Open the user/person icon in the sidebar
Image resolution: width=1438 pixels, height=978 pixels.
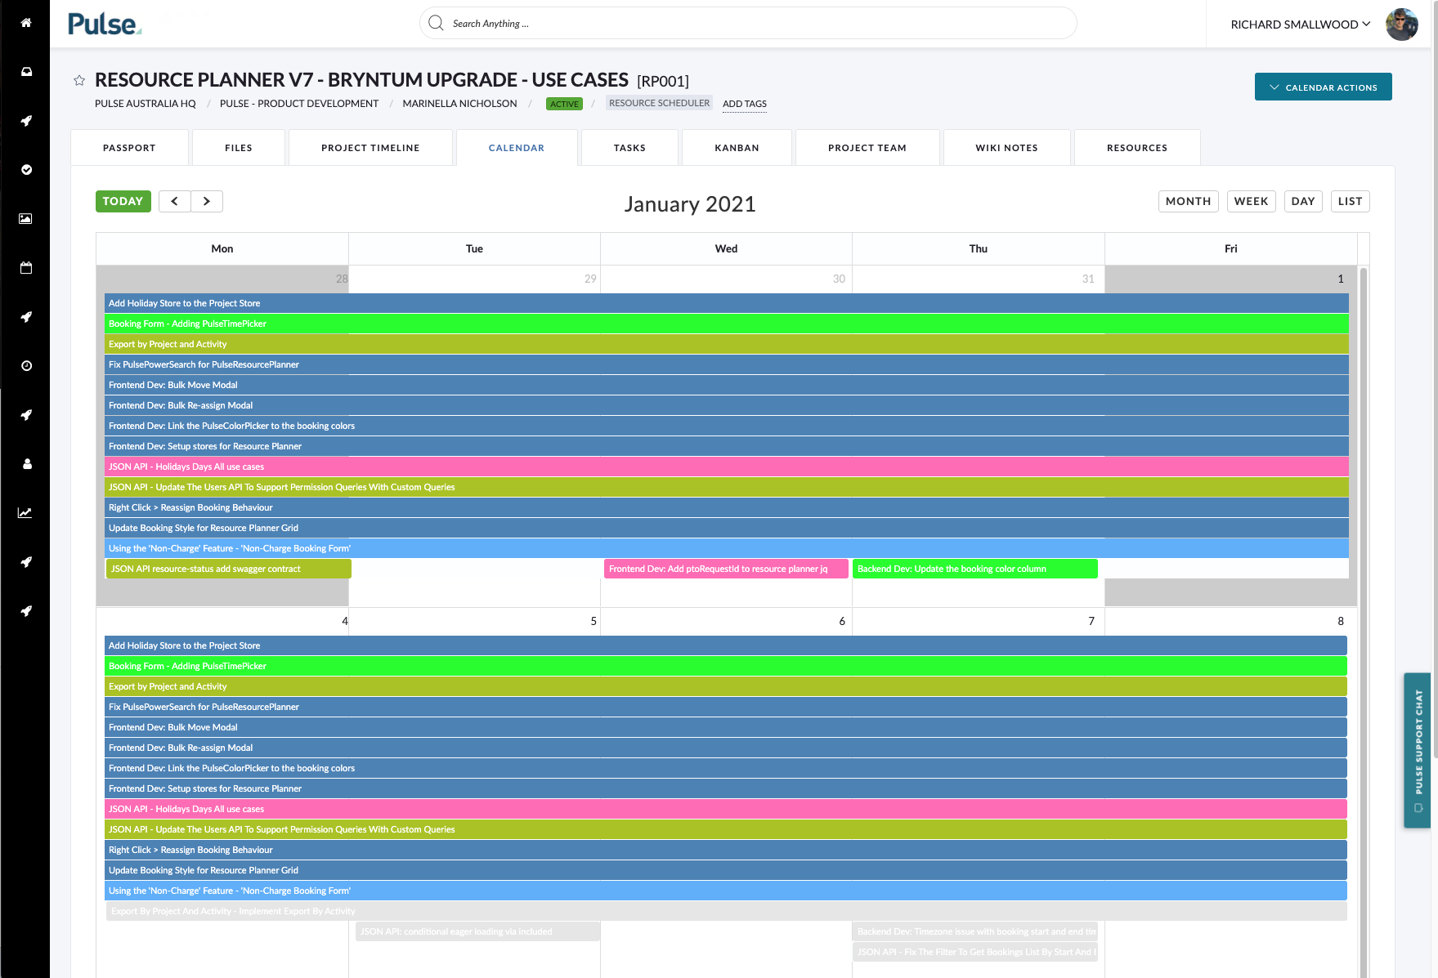[x=26, y=464]
